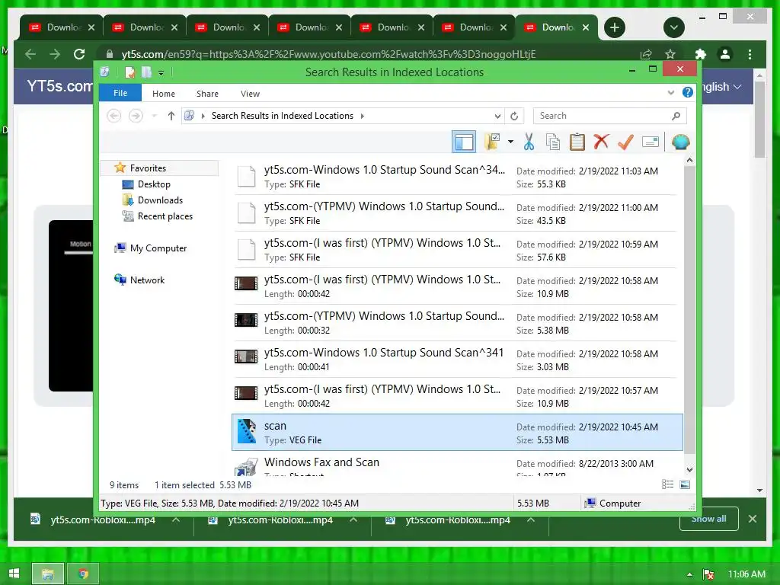
Task: Click the Paste clipboard icon
Action: pos(577,142)
